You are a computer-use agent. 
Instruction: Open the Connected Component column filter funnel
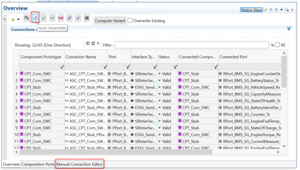(216, 67)
